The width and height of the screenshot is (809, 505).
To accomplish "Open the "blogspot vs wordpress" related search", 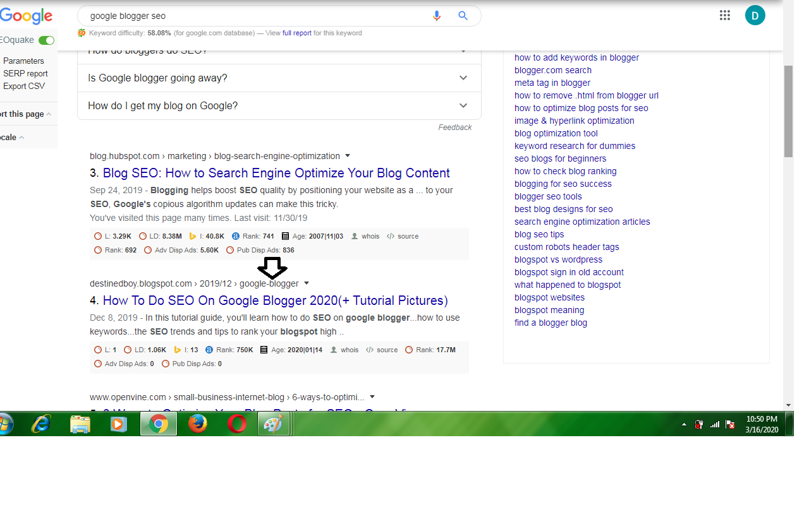I will click(558, 259).
